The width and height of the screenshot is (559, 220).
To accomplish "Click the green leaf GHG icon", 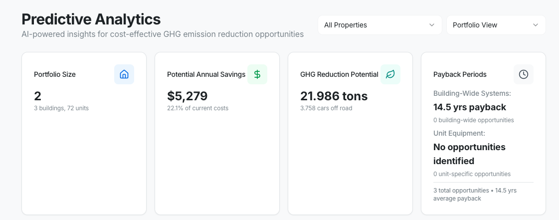I will (390, 74).
